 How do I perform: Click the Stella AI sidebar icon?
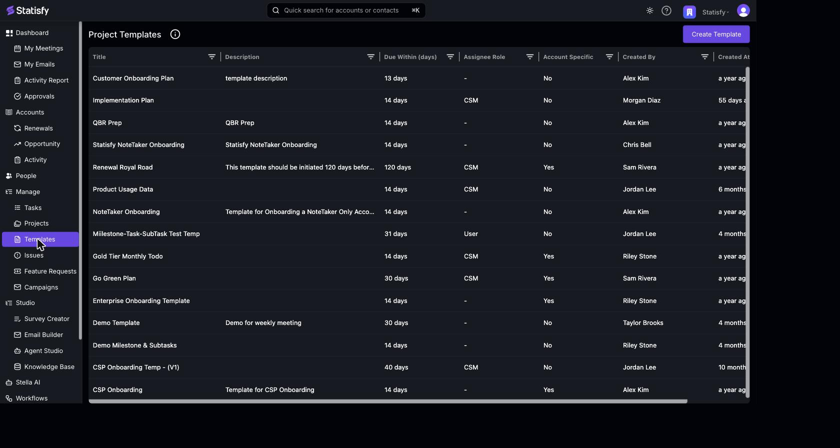pyautogui.click(x=9, y=382)
